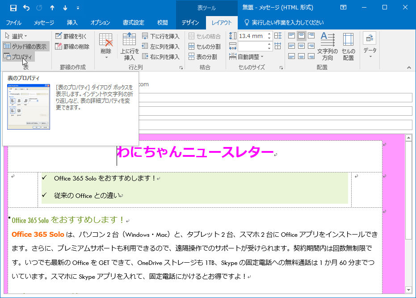The image size is (416, 298).
Task: Undo the last action
Action: [x=26, y=8]
